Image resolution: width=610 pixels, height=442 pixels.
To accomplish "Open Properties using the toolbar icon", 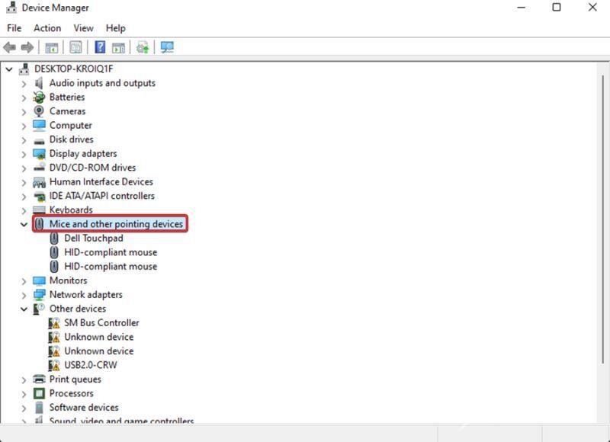I will [x=75, y=46].
